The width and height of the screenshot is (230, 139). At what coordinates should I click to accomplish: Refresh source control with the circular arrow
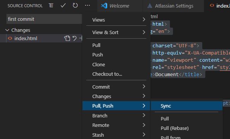(x=75, y=6)
